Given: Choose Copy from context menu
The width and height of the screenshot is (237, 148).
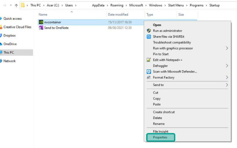Looking at the screenshot, I should click(x=157, y=99).
